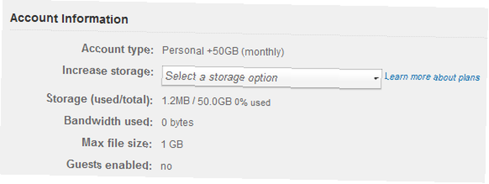Click the arrow on the storage option combo box

tap(377, 78)
